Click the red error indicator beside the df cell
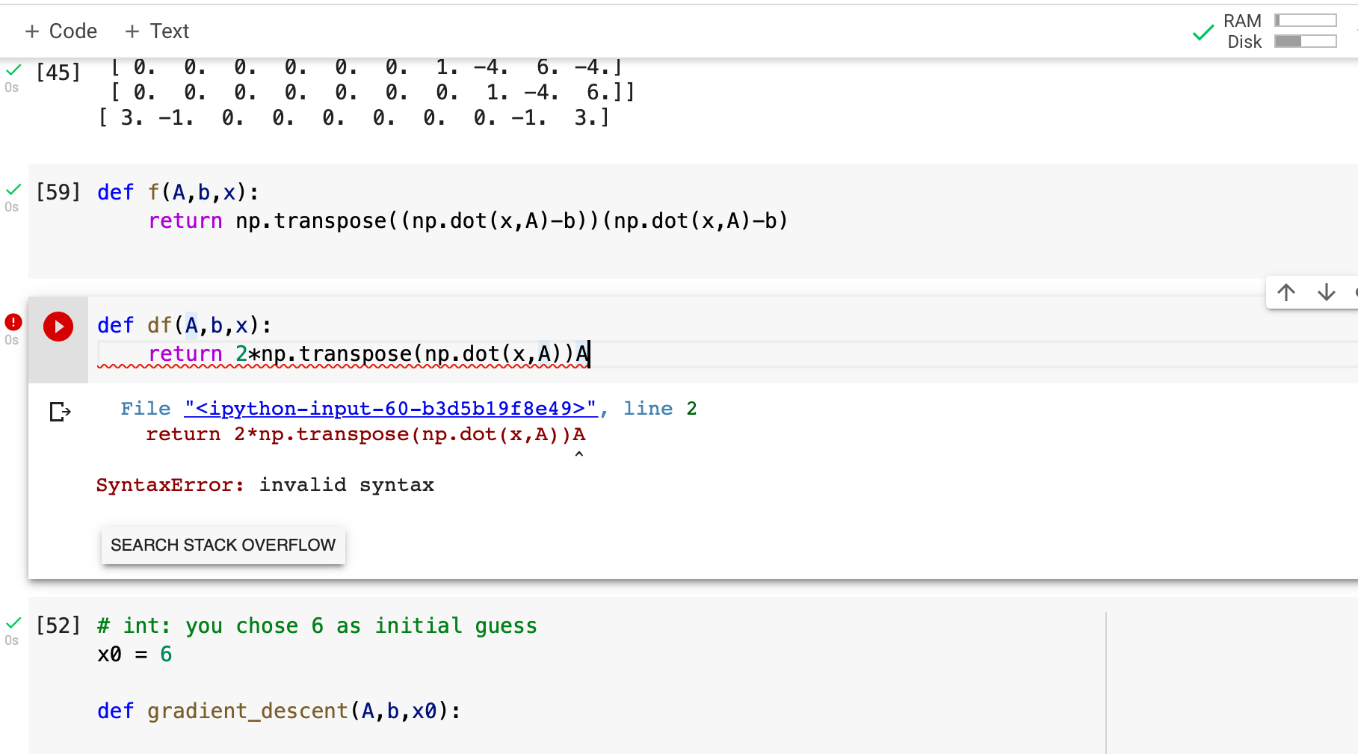1358x754 pixels. click(12, 321)
